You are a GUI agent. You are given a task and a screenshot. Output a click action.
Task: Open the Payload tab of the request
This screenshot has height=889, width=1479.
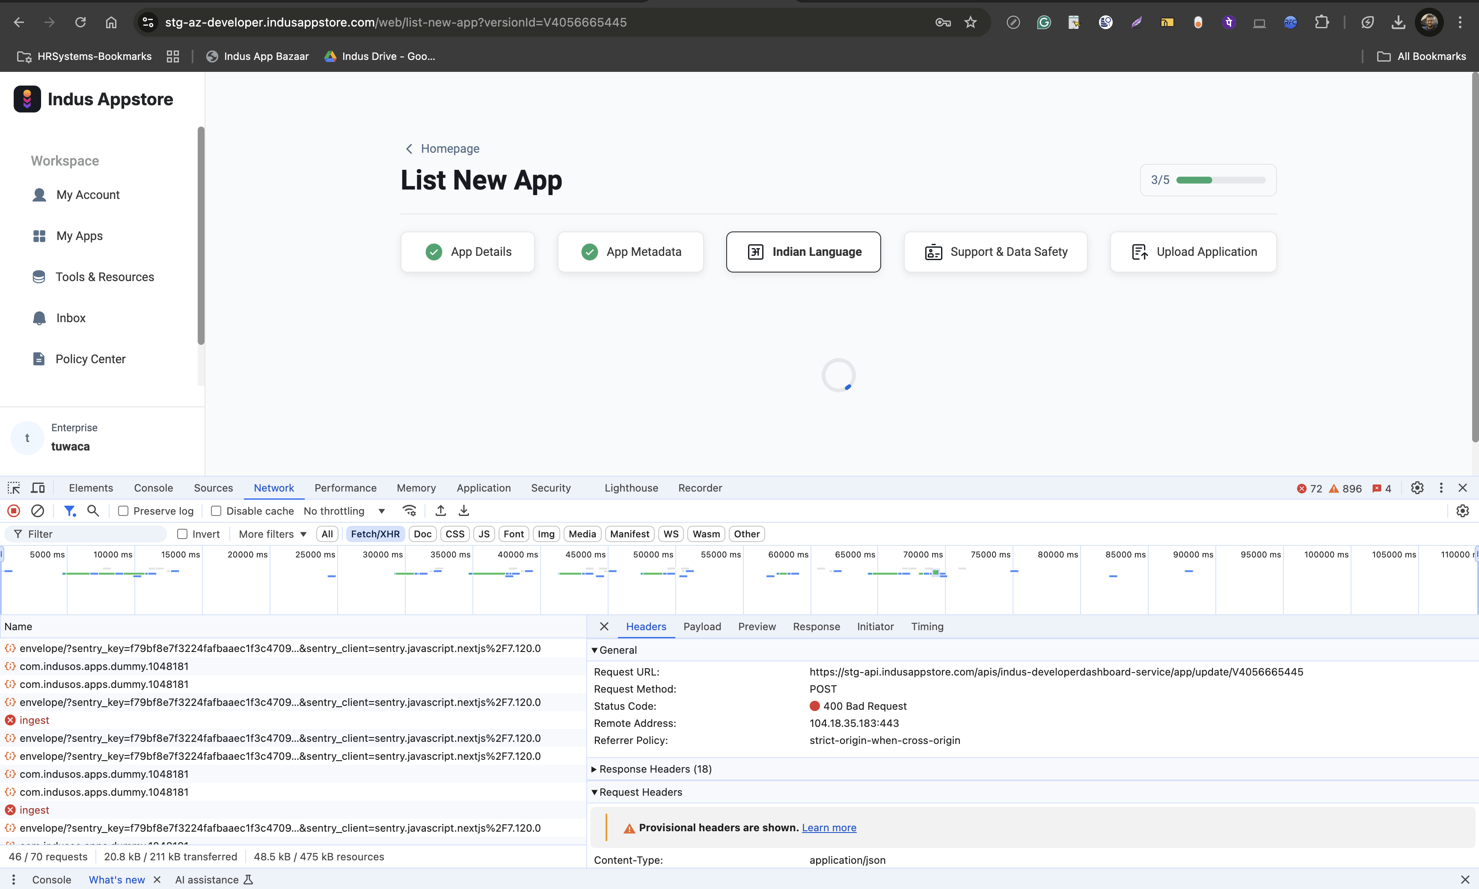coord(702,626)
